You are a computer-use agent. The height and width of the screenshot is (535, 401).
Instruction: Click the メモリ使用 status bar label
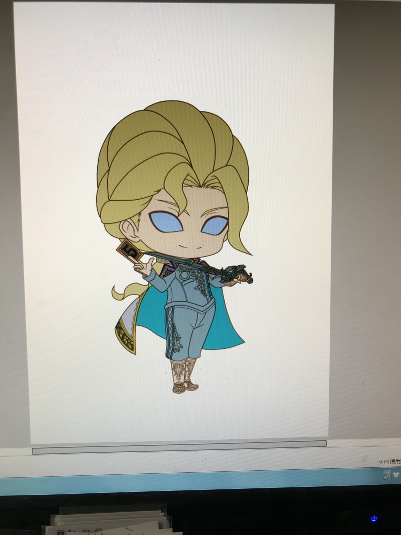pos(389,462)
